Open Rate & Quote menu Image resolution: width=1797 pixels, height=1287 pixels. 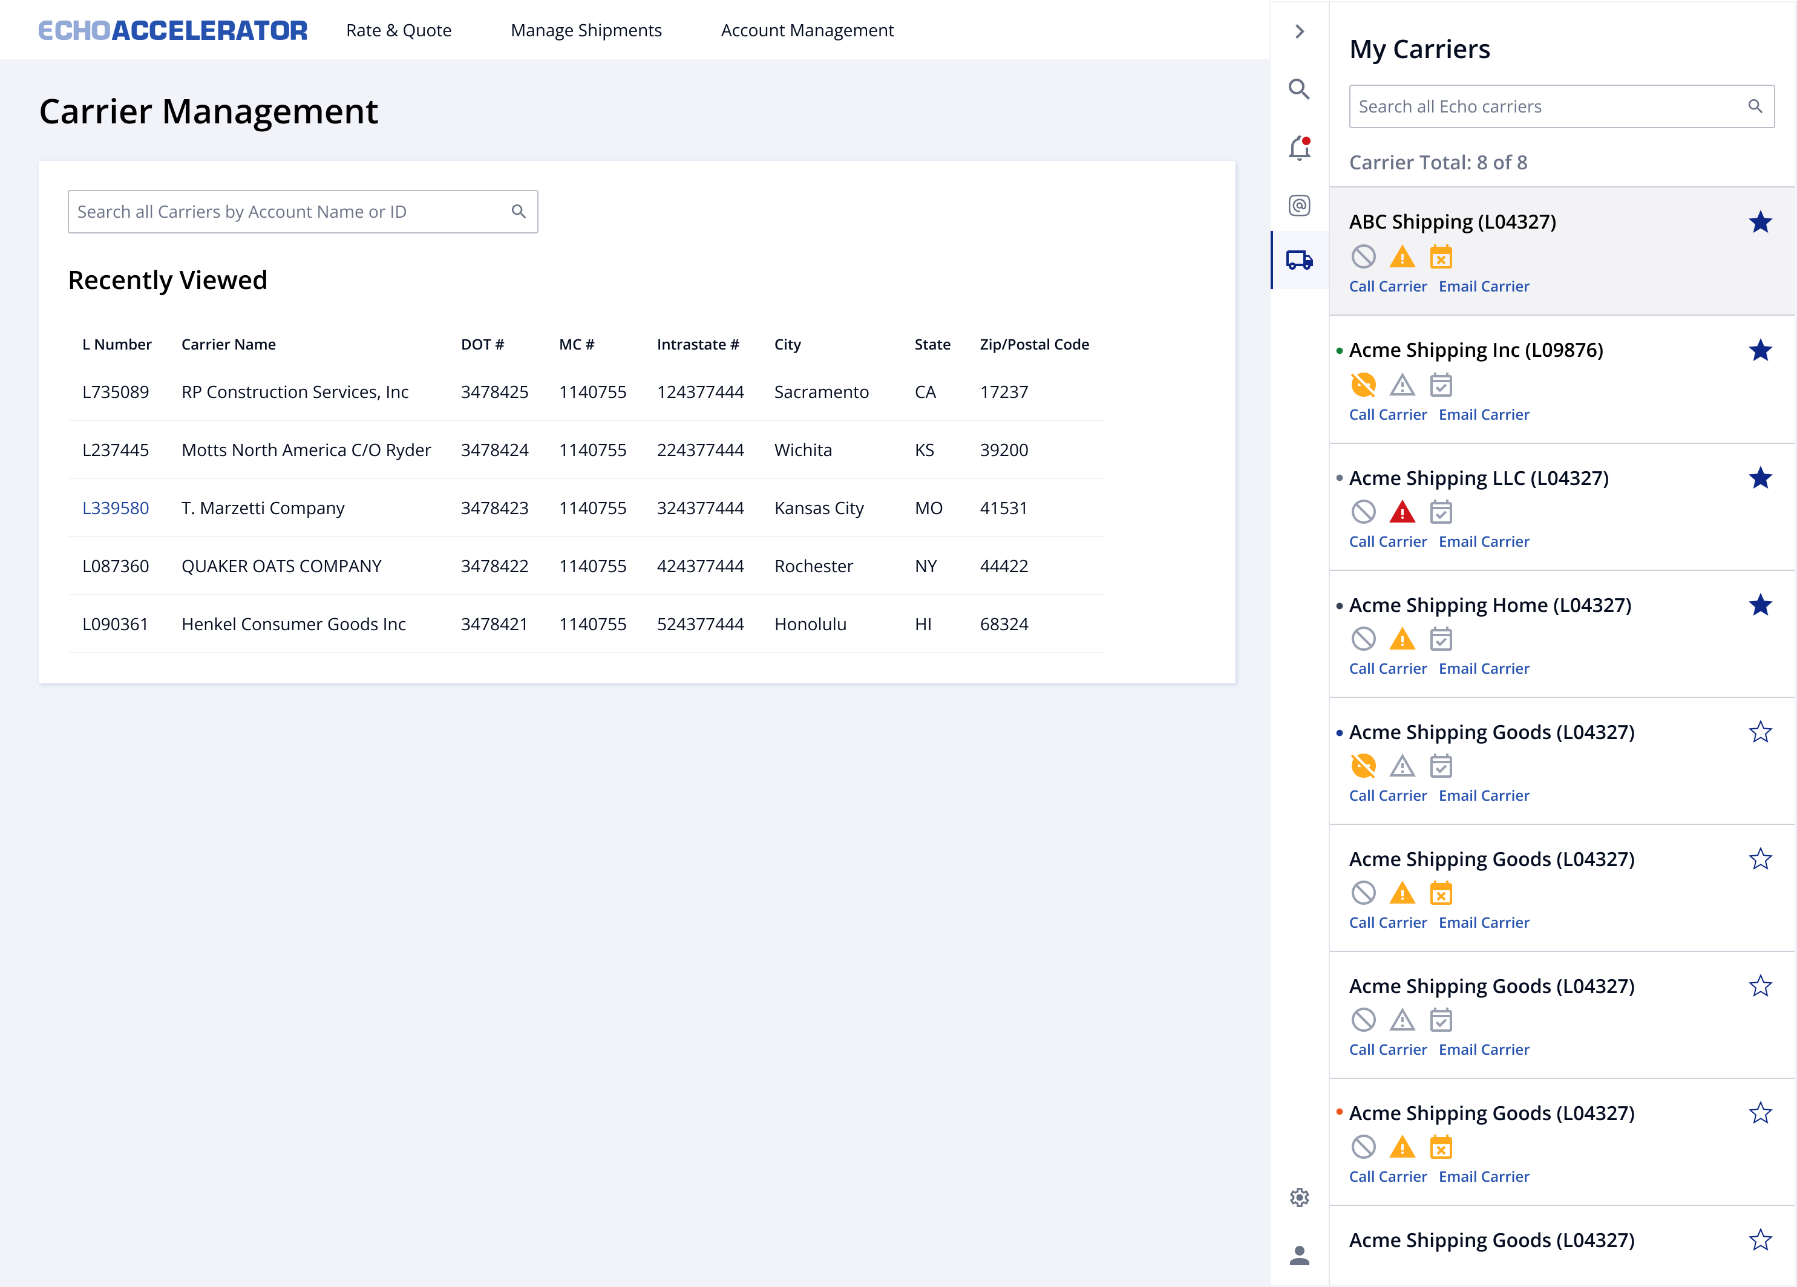[x=399, y=30]
